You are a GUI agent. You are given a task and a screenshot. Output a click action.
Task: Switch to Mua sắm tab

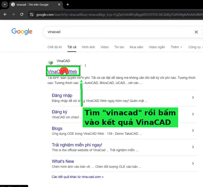136,47
